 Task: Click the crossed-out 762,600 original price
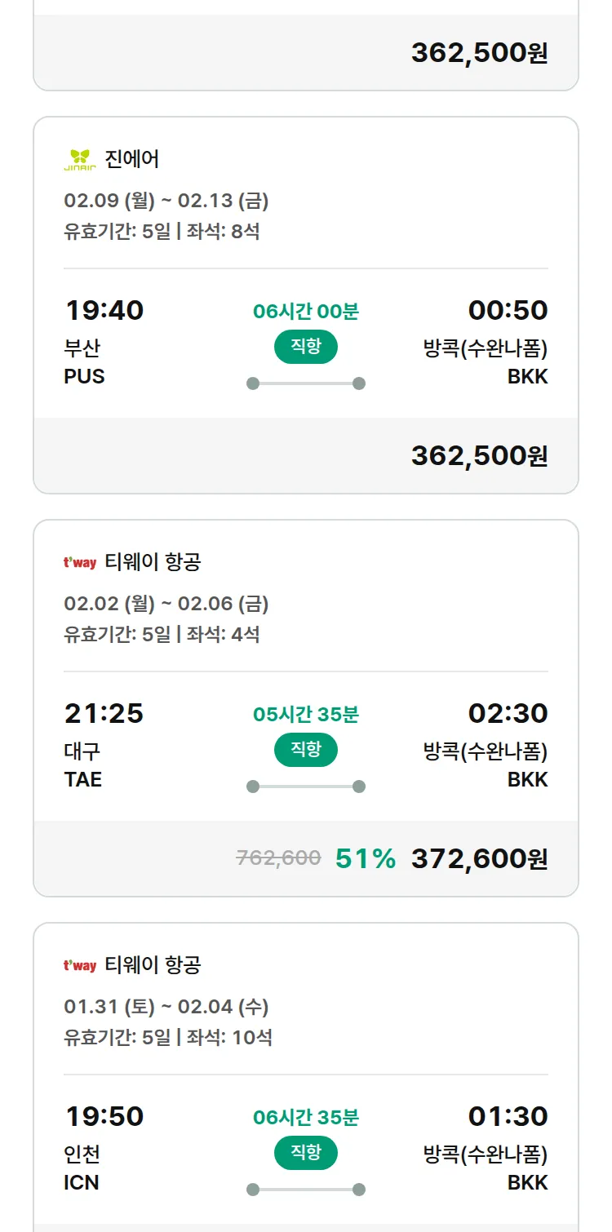pos(278,858)
